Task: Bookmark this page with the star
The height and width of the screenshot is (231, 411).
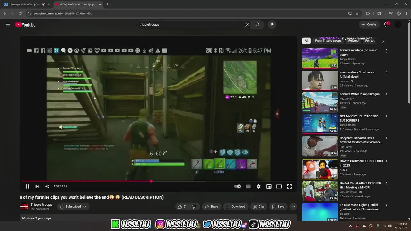Action: (x=357, y=13)
